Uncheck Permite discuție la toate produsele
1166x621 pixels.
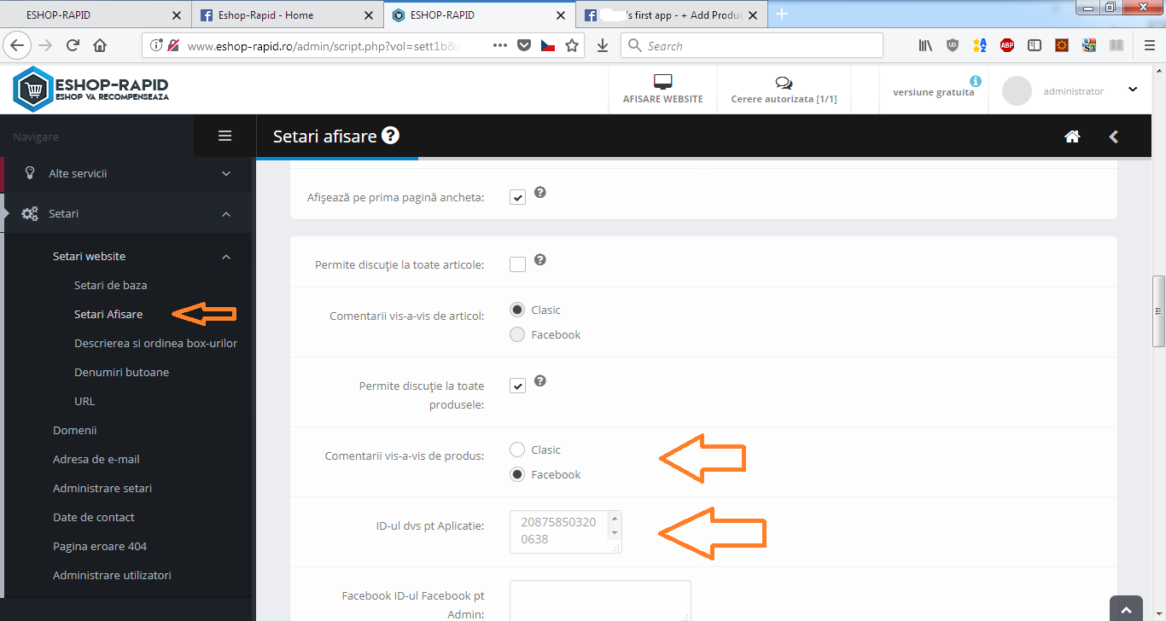tap(517, 386)
